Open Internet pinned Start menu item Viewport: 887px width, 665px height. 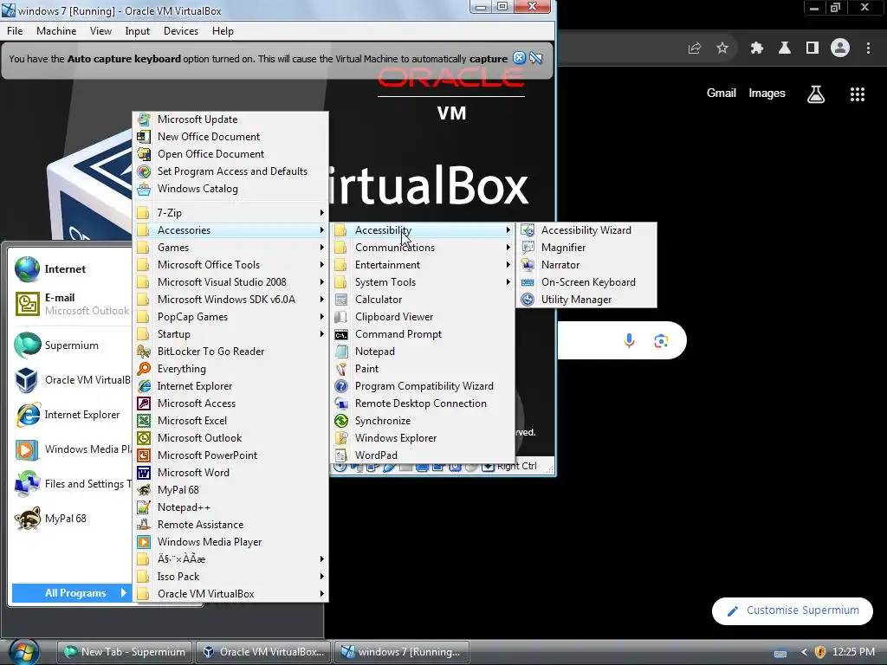tap(72, 269)
